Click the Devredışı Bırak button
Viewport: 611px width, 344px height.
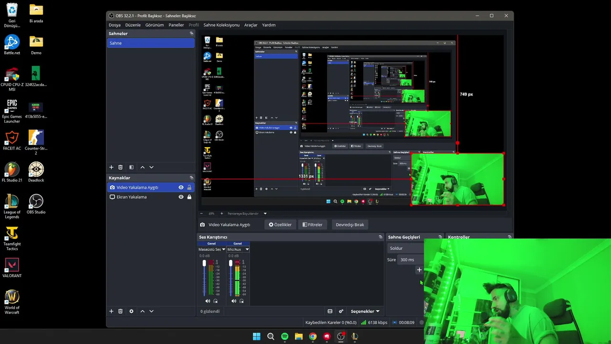[350, 225]
